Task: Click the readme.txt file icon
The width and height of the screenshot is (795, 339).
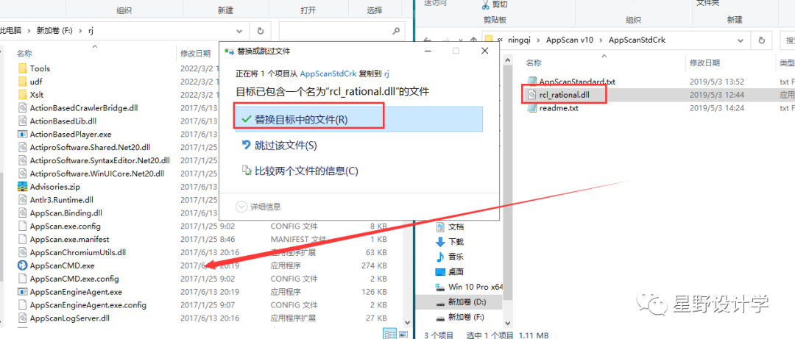Action: click(532, 108)
